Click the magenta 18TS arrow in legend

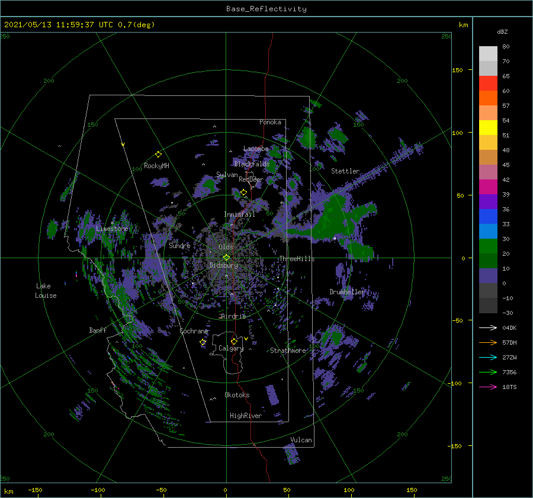pyautogui.click(x=488, y=387)
